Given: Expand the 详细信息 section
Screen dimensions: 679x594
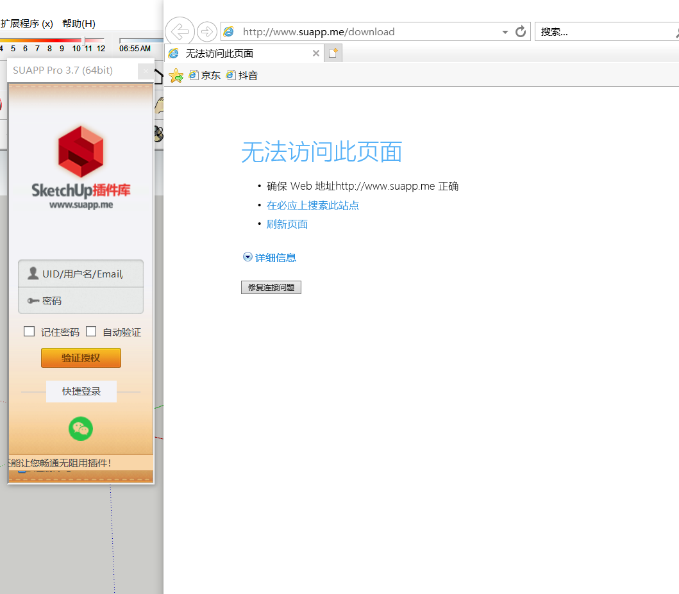Looking at the screenshot, I should pyautogui.click(x=269, y=258).
